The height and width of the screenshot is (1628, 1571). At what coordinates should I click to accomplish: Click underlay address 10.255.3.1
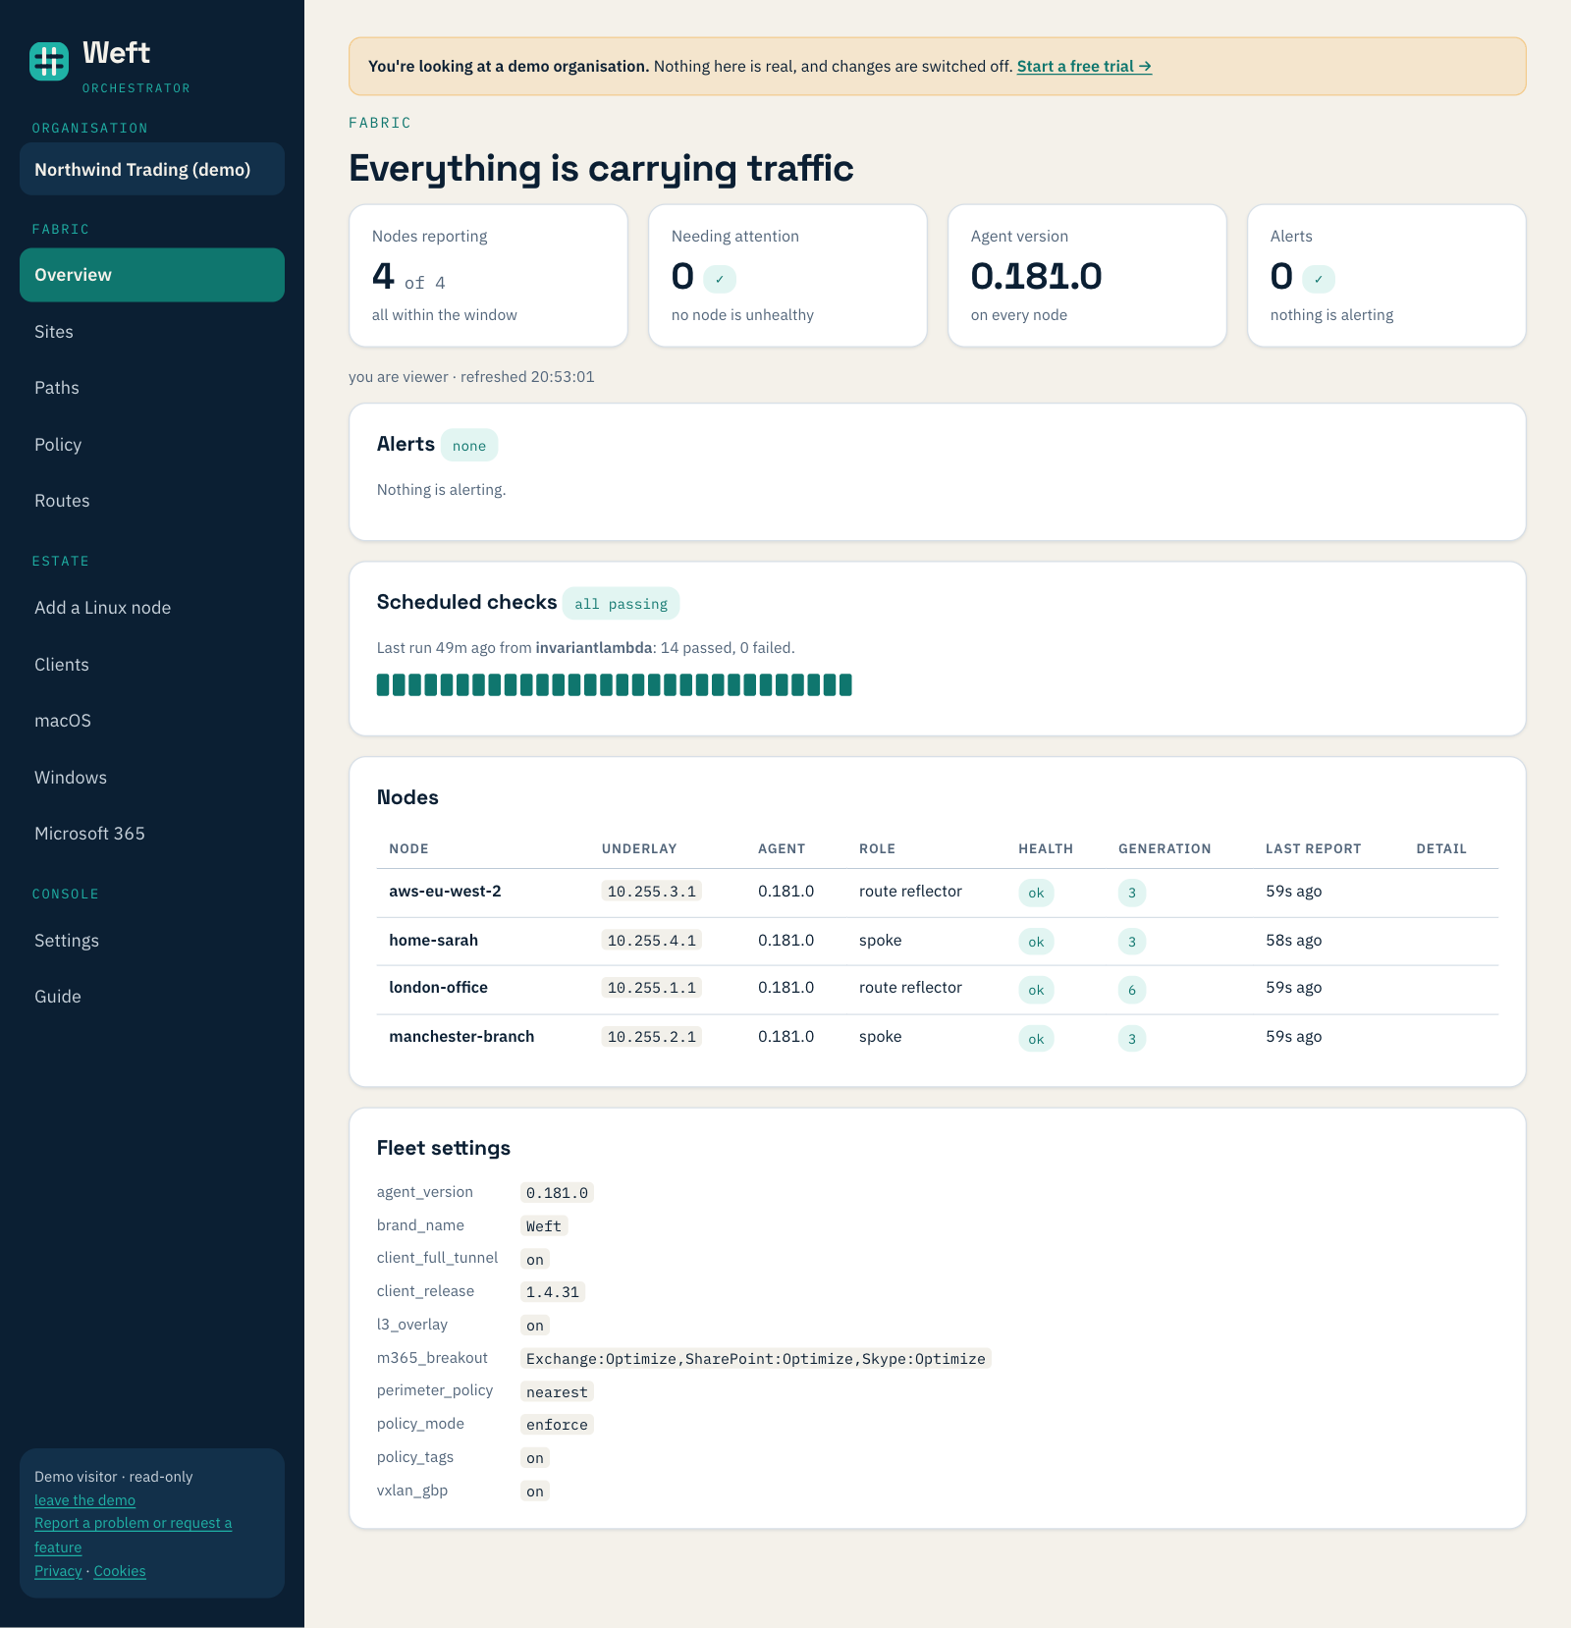[x=652, y=892]
